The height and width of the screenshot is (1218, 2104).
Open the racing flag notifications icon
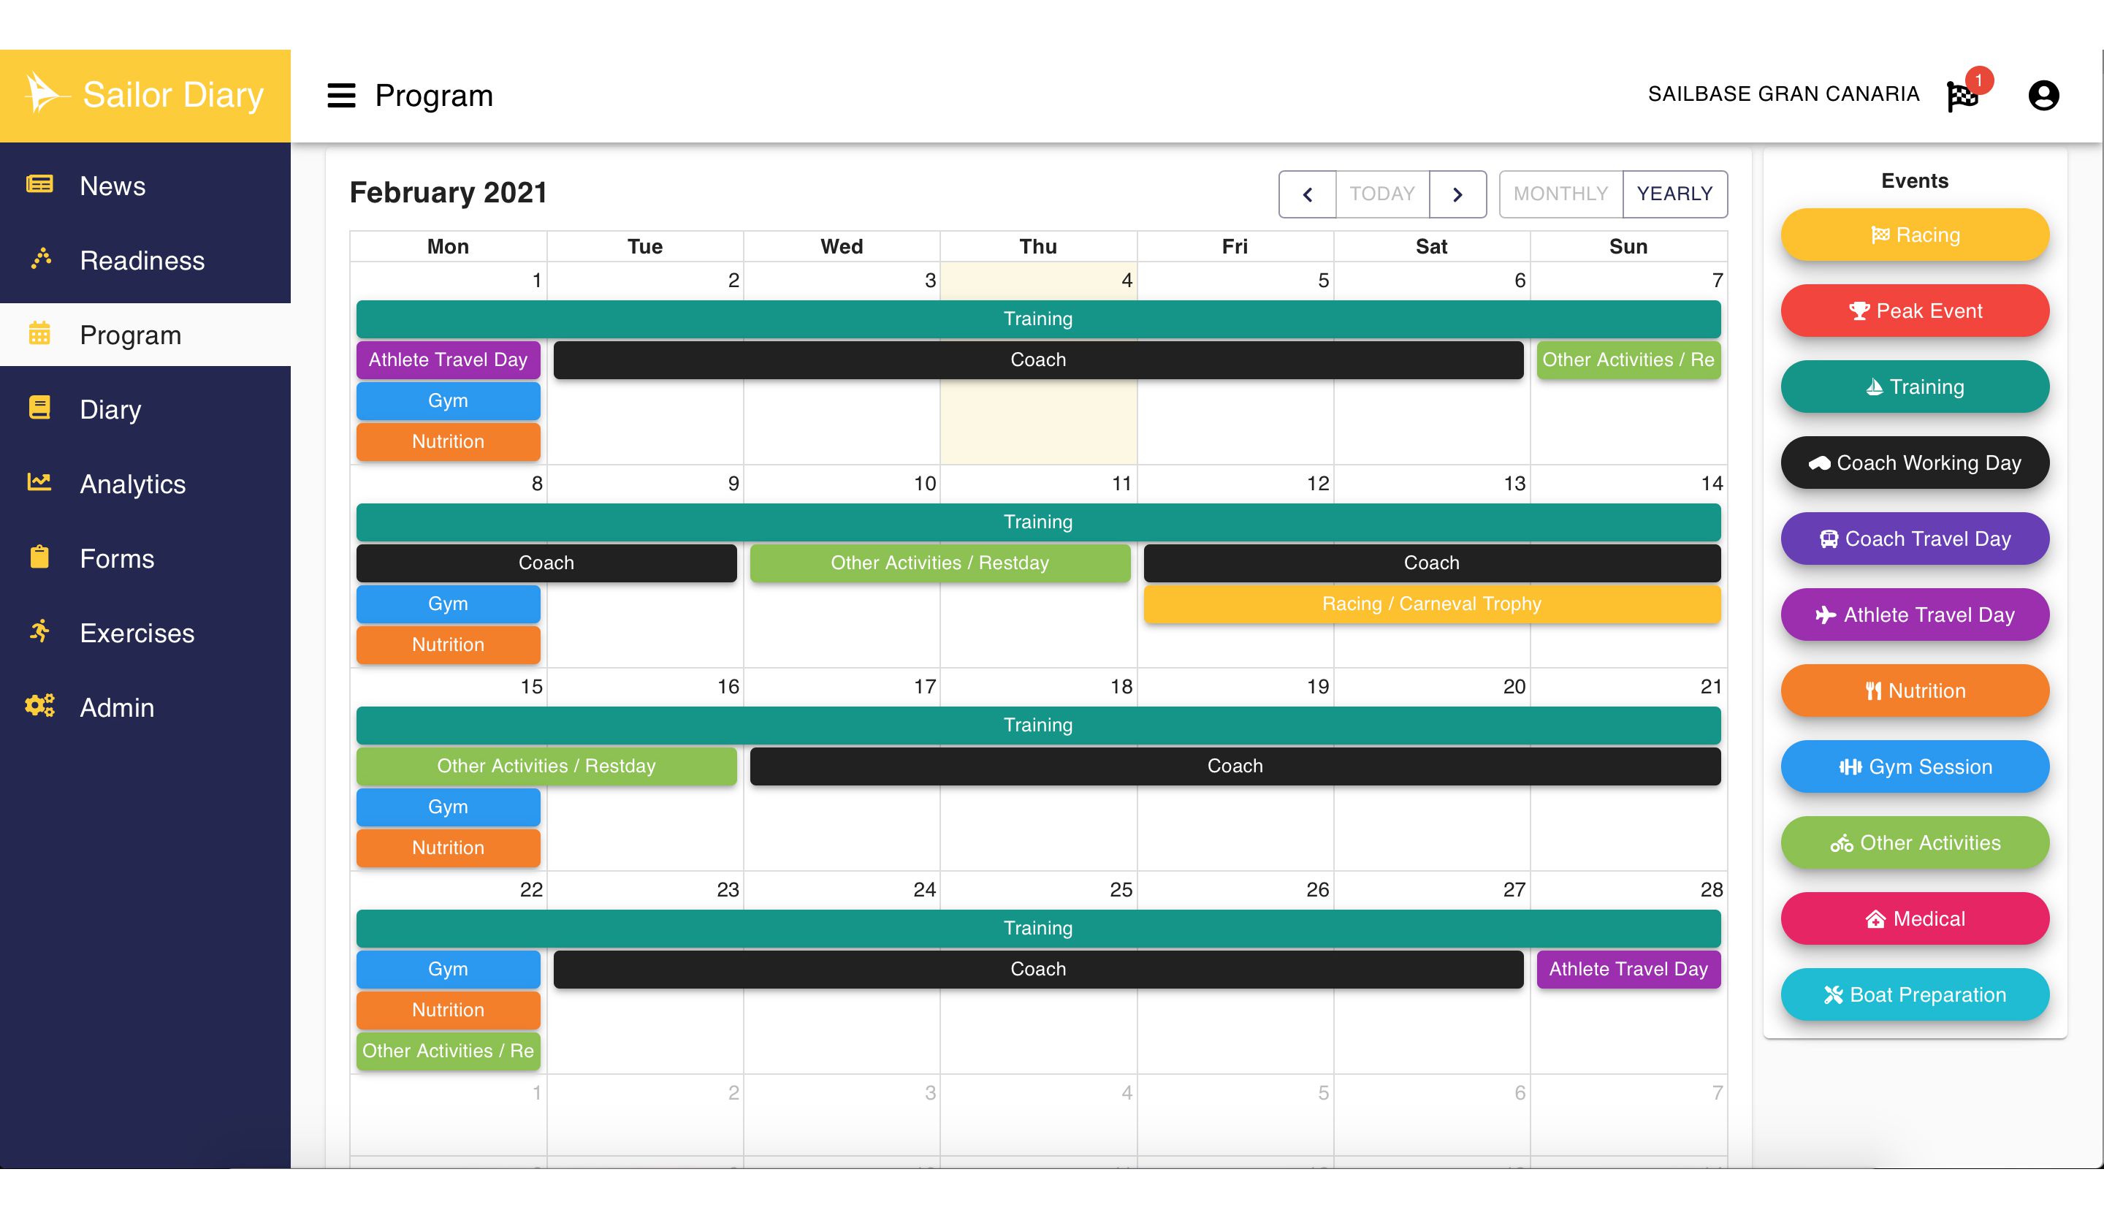pos(1962,96)
